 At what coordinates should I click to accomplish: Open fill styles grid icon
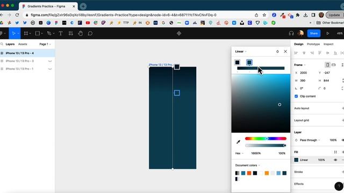point(335,152)
